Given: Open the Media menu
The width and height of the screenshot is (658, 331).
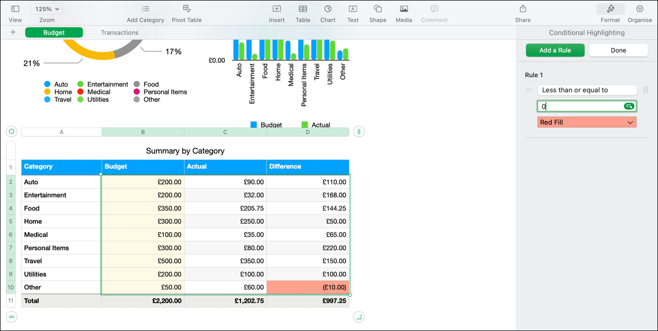Looking at the screenshot, I should coord(404,9).
